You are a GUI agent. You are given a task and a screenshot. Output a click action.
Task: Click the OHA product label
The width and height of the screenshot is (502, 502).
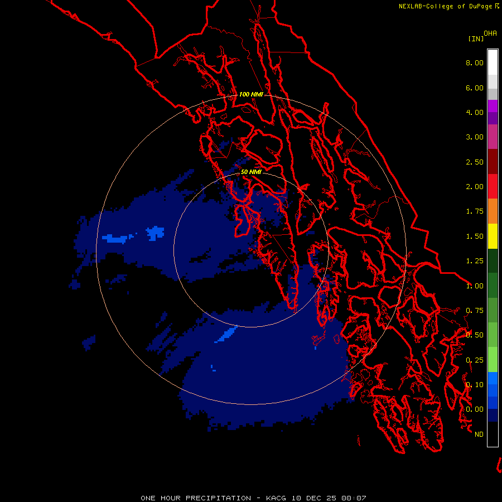pos(490,33)
